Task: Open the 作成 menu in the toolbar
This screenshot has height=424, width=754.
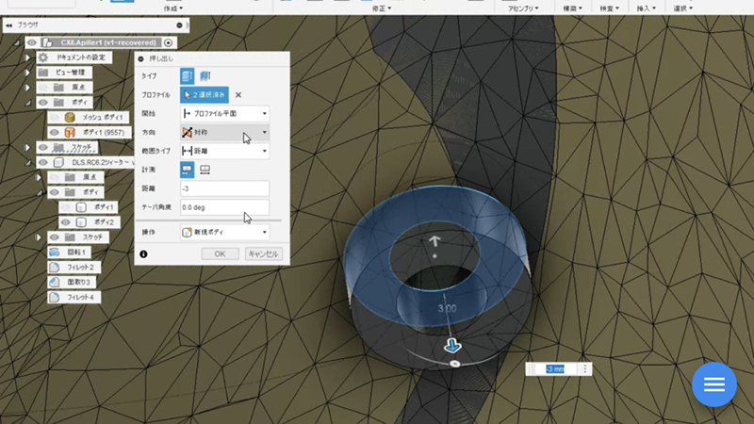Action: pyautogui.click(x=172, y=8)
